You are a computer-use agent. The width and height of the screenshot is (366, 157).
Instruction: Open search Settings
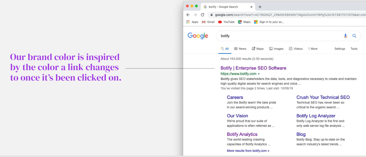click(340, 49)
